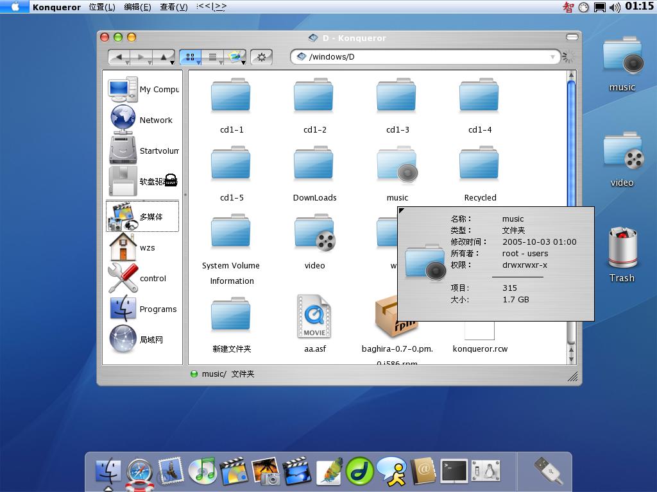Open the 查看(V) menu

173,6
